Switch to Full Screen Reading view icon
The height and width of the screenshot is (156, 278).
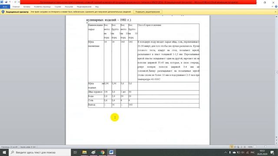(x=235, y=147)
